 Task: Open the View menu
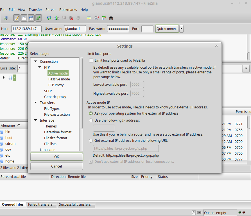pos(22,10)
